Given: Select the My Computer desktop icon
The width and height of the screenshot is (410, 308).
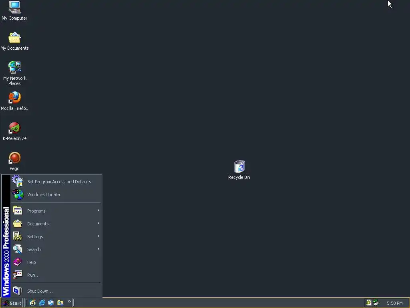Looking at the screenshot, I should [x=14, y=10].
